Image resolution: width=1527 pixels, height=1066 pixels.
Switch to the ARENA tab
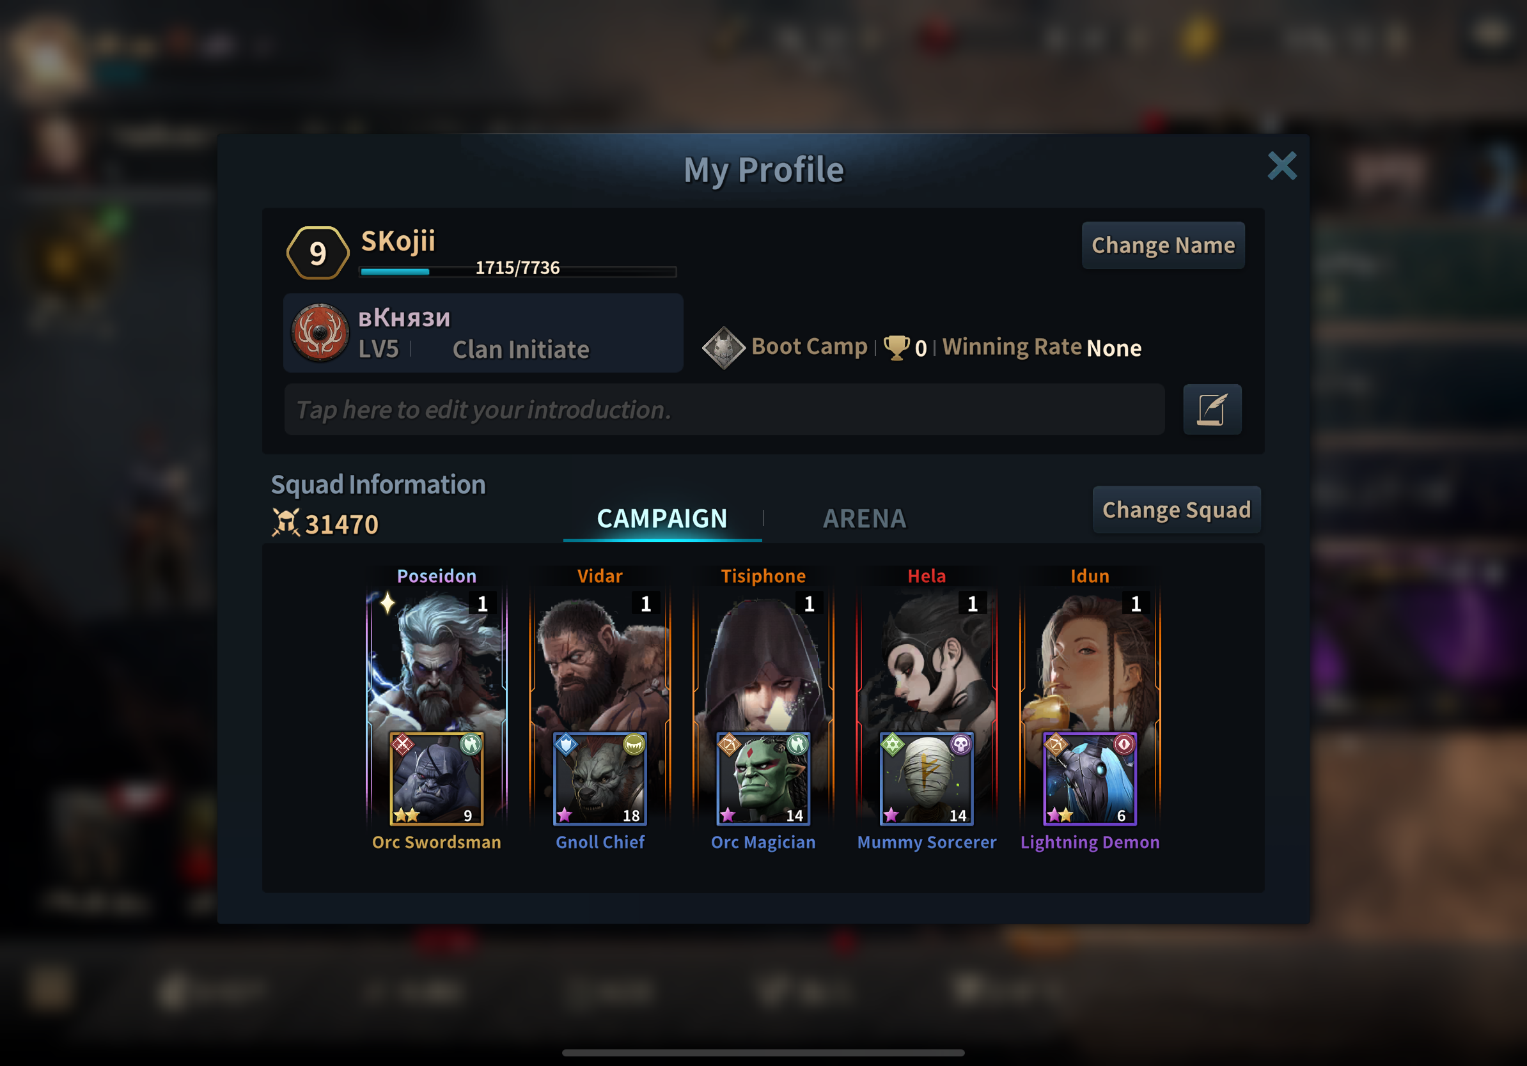(x=865, y=518)
